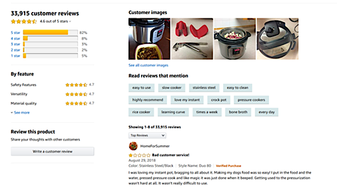337x196 pixels.
Task: Filter reviews by 'learning curve' tag
Action: [x=173, y=112]
